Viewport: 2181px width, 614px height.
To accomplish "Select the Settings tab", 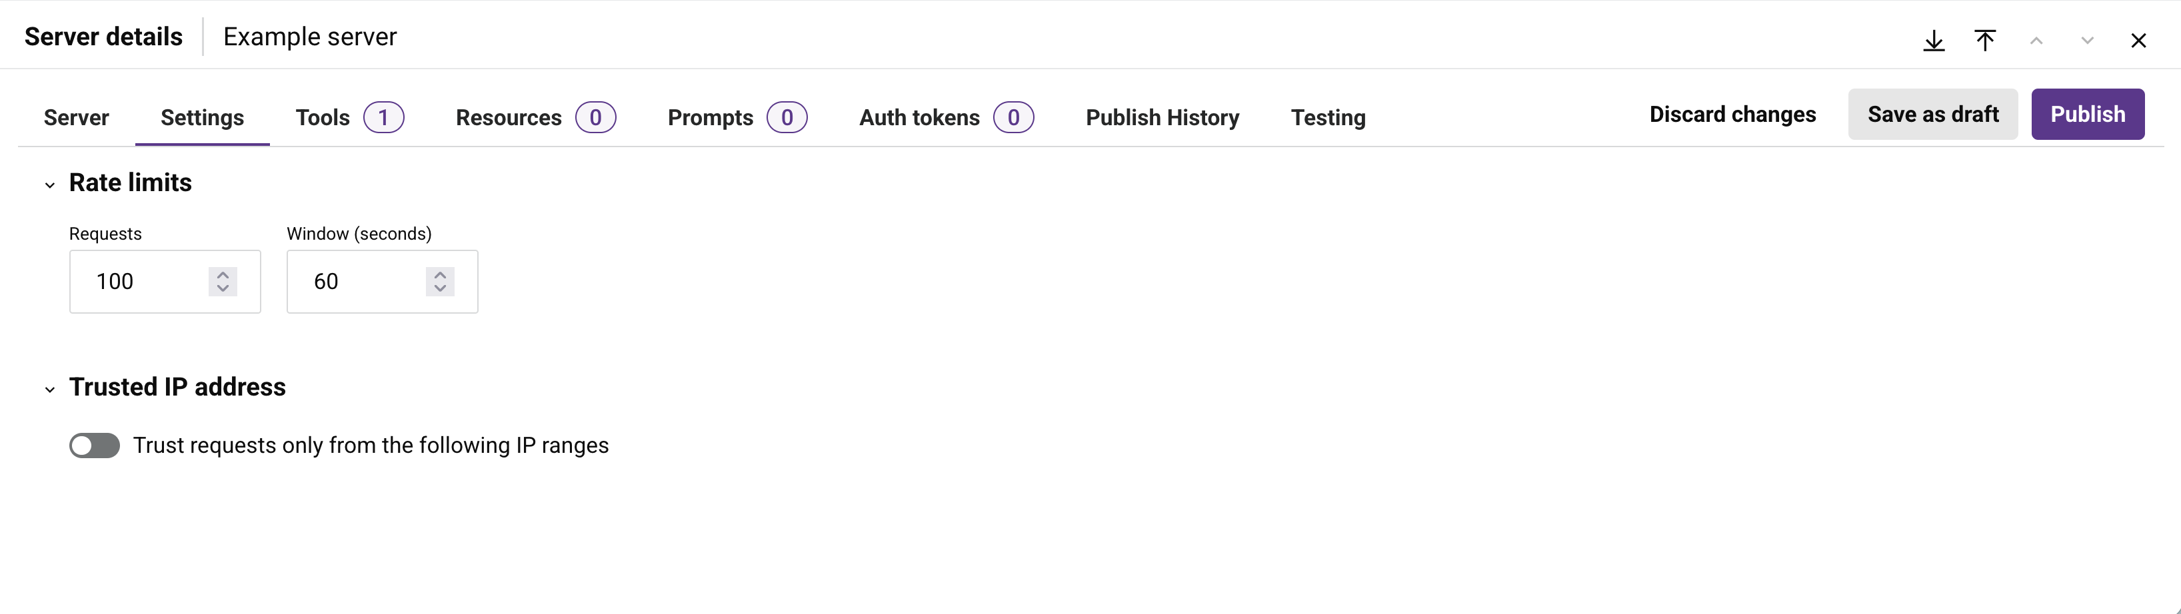I will click(x=203, y=118).
